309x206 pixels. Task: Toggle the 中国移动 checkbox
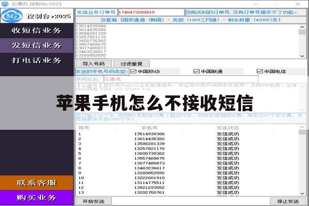(133, 72)
